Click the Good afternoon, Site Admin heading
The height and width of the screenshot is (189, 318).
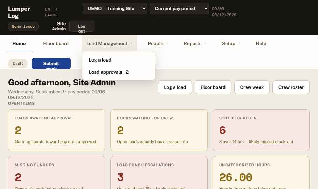click(x=62, y=83)
